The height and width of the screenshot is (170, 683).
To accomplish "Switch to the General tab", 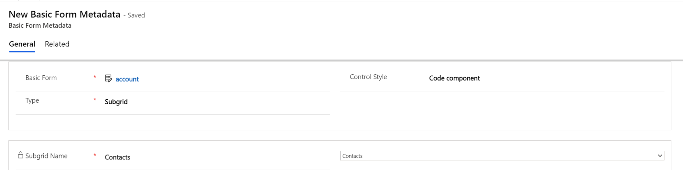I will coord(22,44).
